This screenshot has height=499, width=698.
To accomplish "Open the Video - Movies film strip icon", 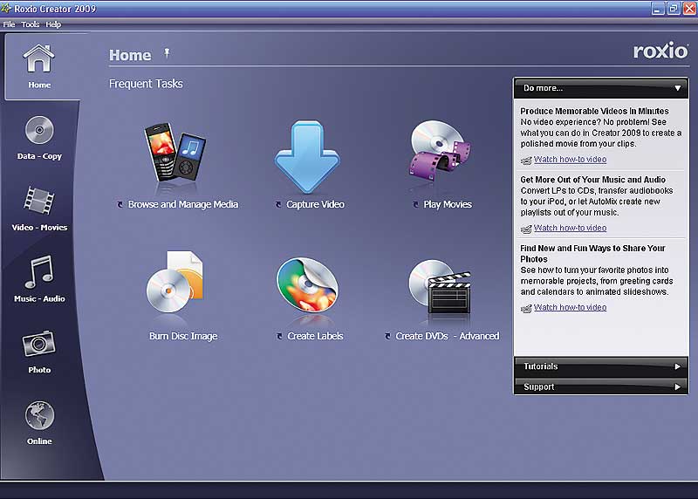I will click(39, 201).
